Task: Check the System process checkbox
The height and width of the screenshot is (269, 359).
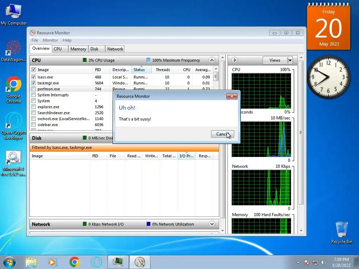Action: 33,101
